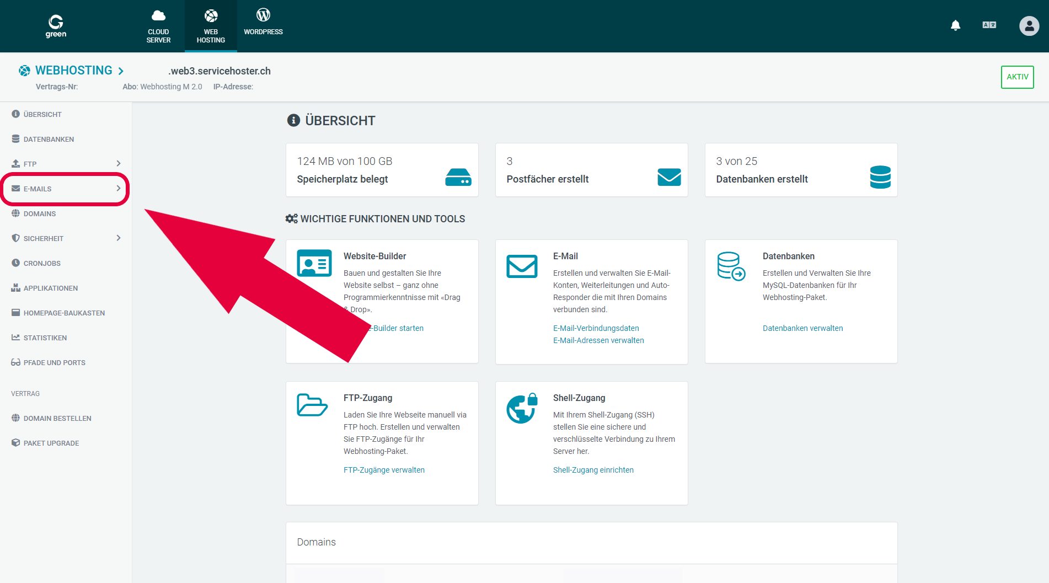Open the language switcher icon

click(x=989, y=25)
